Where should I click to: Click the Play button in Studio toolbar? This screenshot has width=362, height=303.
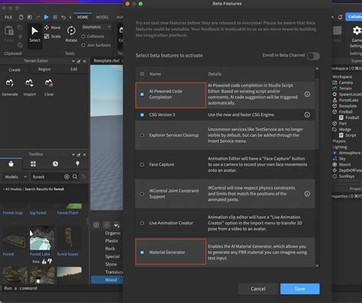[x=47, y=17]
